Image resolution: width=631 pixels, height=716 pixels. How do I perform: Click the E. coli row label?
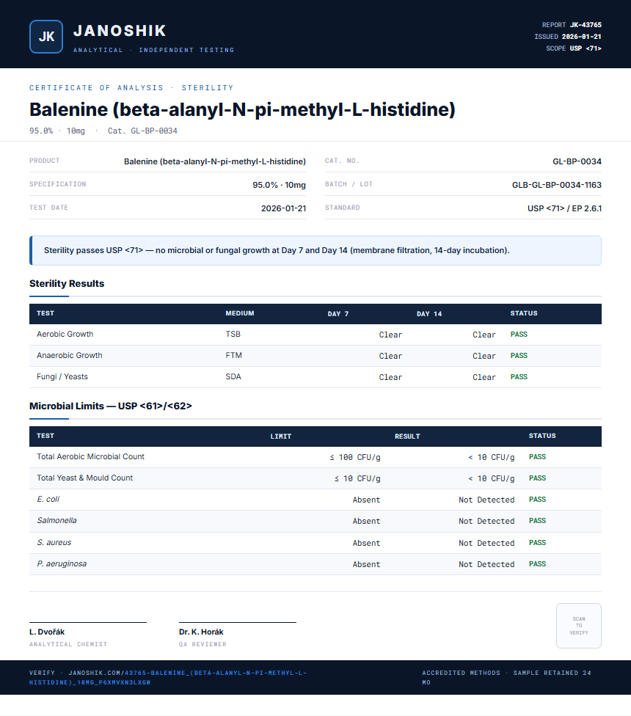point(48,499)
